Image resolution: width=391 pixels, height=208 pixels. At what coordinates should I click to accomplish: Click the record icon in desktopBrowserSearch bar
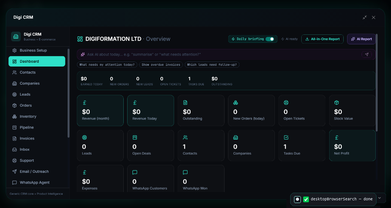(297, 199)
